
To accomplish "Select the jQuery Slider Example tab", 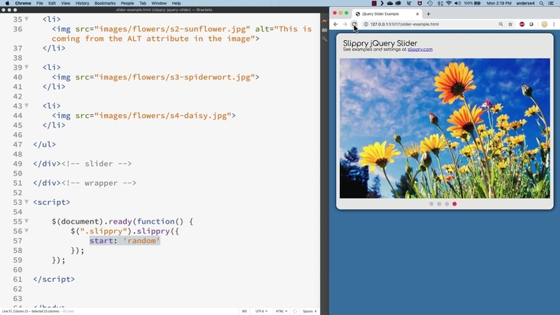I will point(386,14).
